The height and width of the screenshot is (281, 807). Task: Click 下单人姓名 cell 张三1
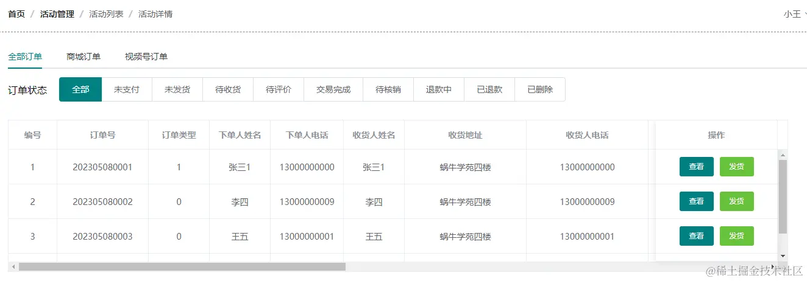[240, 167]
